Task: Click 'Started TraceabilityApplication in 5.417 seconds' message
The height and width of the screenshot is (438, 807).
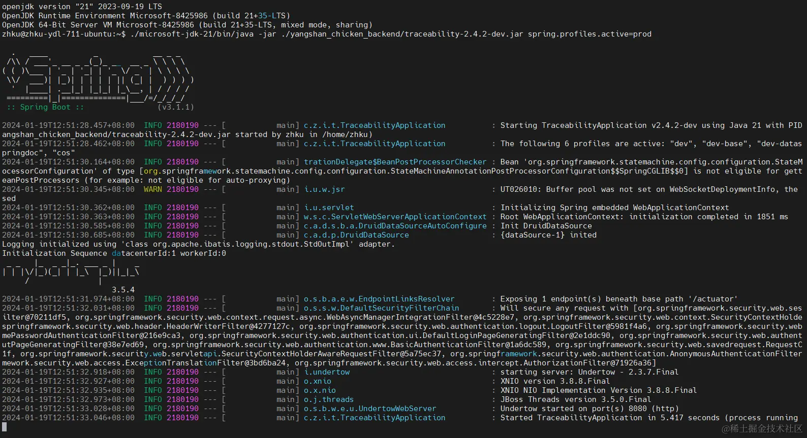Action: tap(610, 418)
